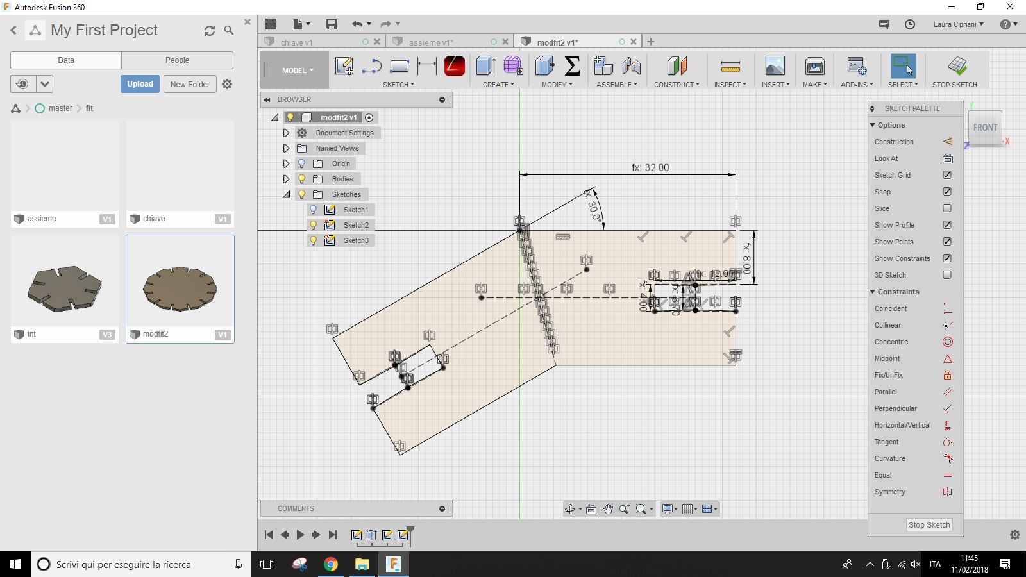Expand the Bodies folder node
1026x577 pixels.
coord(287,179)
